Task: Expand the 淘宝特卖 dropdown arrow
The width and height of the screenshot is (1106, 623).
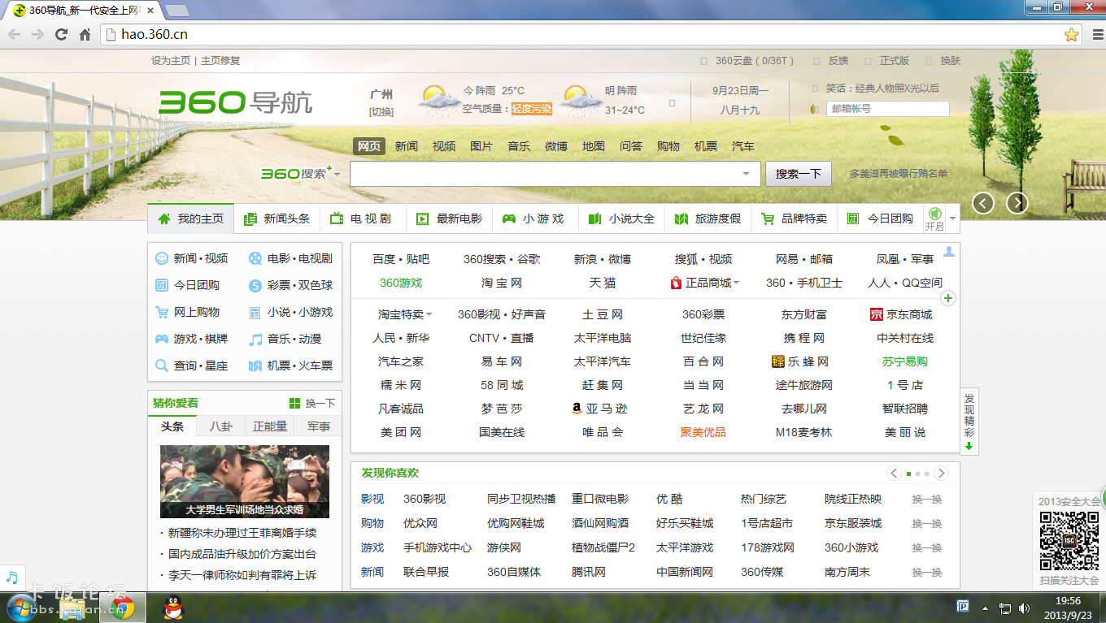Action: point(429,315)
